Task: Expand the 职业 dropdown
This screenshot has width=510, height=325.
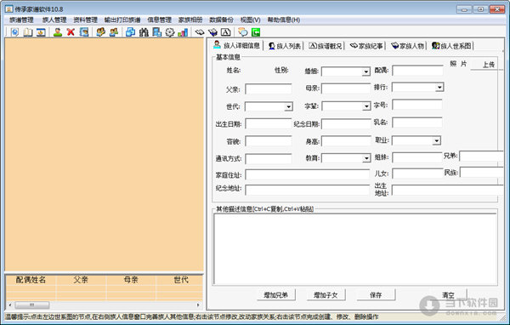Action: tap(437, 140)
